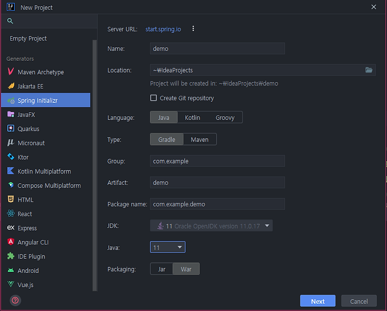Browse location with the folder icon
Screen dimensions: 387x311
369,70
